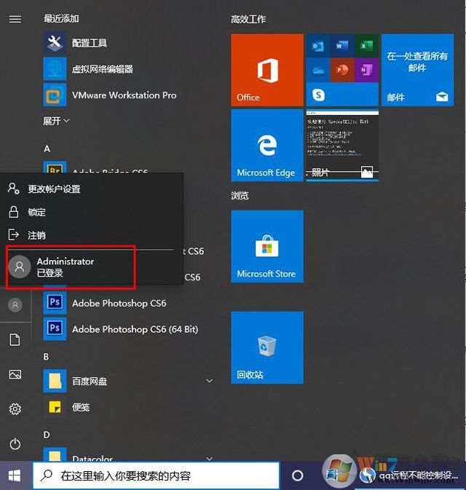Open Documents icon in the sidebar

click(x=15, y=340)
